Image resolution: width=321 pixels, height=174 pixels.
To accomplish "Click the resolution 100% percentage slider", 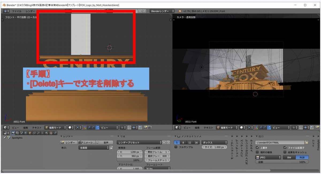I will (130, 160).
